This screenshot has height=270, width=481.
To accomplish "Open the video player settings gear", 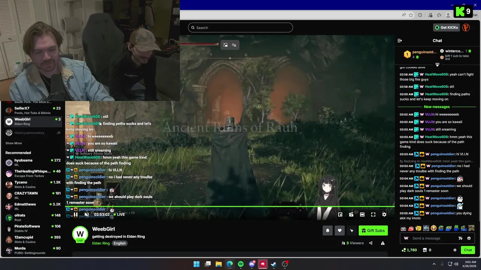I will [384, 214].
